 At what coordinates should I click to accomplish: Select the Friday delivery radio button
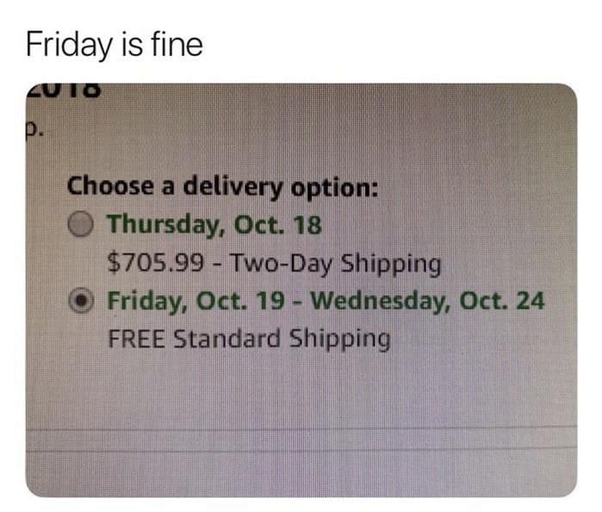coord(80,303)
